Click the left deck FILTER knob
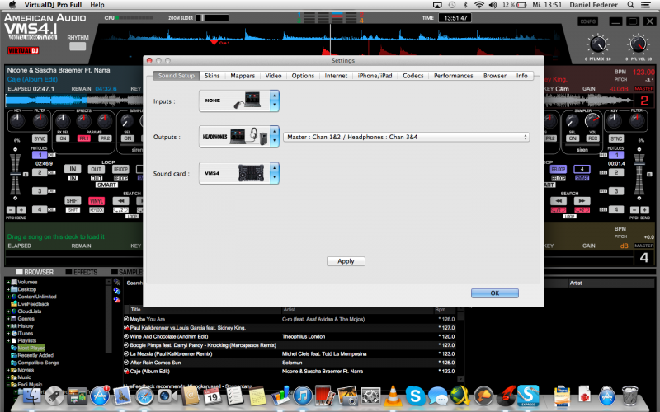Image resolution: width=660 pixels, height=412 pixels. tap(40, 120)
